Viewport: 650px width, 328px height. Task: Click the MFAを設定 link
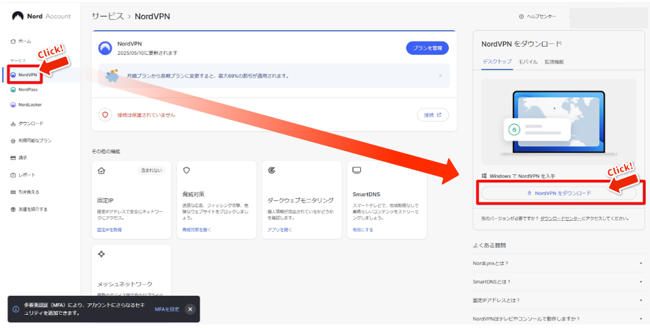pos(167,309)
